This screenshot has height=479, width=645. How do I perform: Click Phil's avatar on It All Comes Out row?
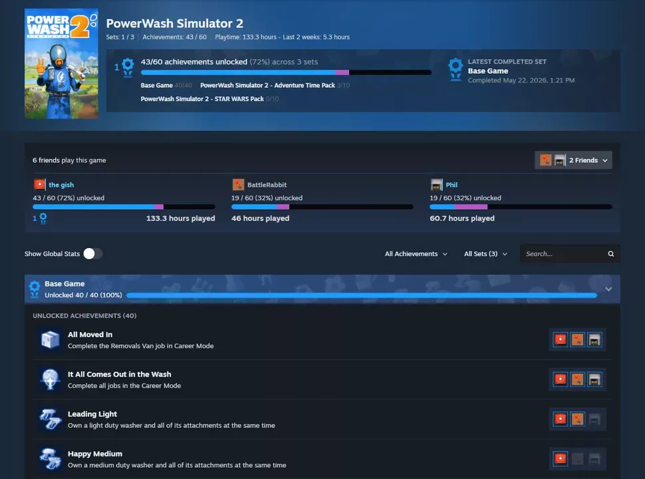pyautogui.click(x=594, y=379)
